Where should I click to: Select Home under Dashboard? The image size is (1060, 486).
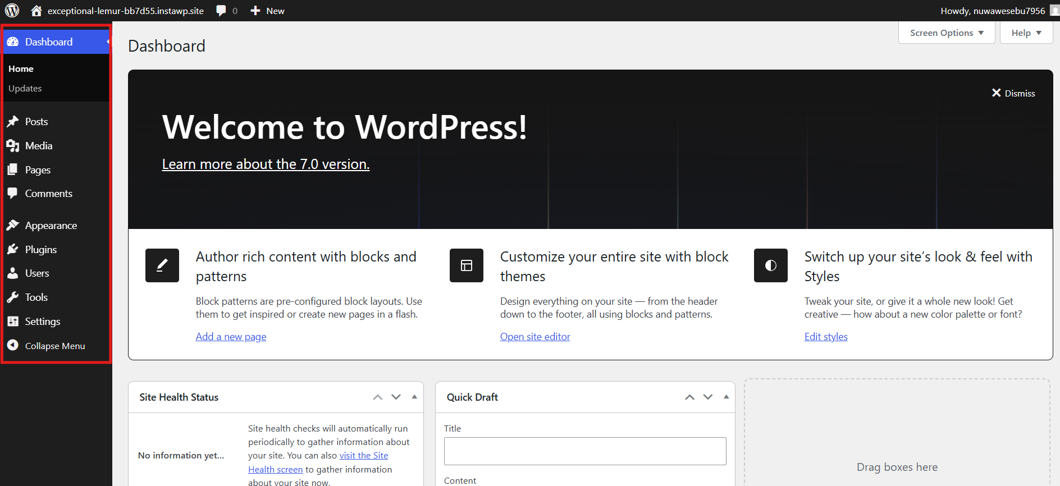tap(21, 69)
